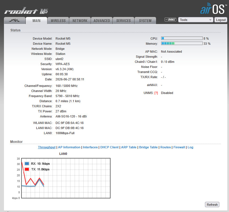Open the Ubiquiti logo tab
Image resolution: width=229 pixels, height=212 pixels.
[15, 21]
